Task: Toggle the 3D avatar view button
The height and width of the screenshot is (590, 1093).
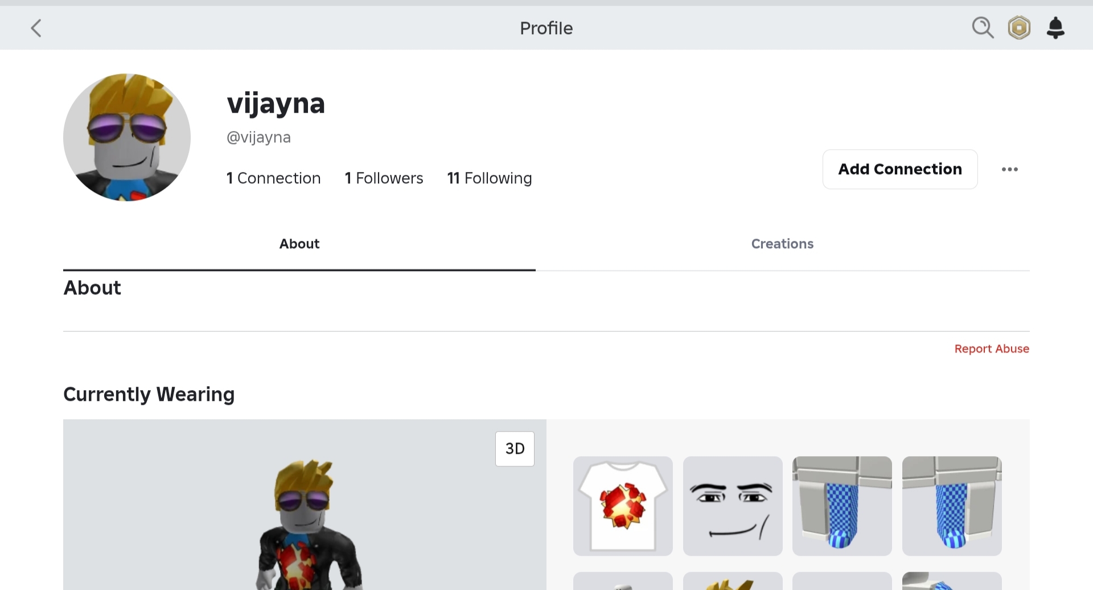Action: coord(515,449)
